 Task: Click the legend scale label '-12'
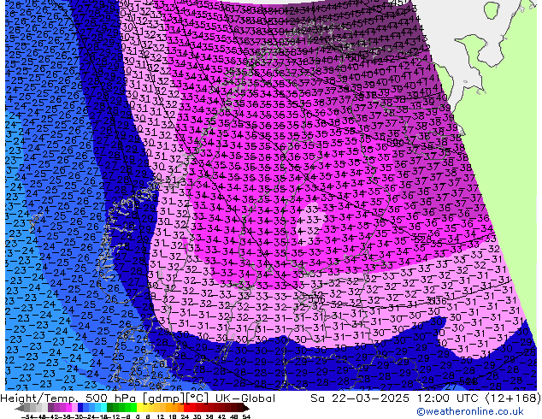(114, 416)
